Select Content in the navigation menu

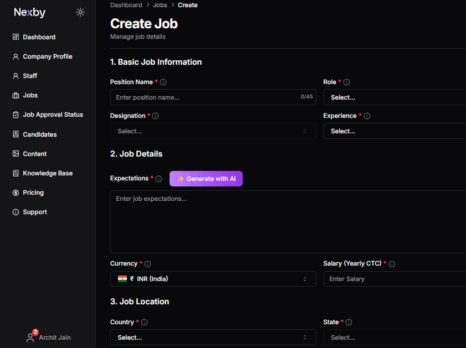coord(34,153)
